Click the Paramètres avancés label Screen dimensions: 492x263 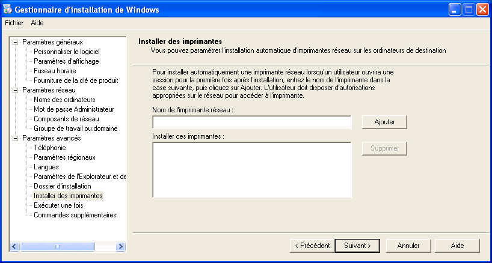52,138
